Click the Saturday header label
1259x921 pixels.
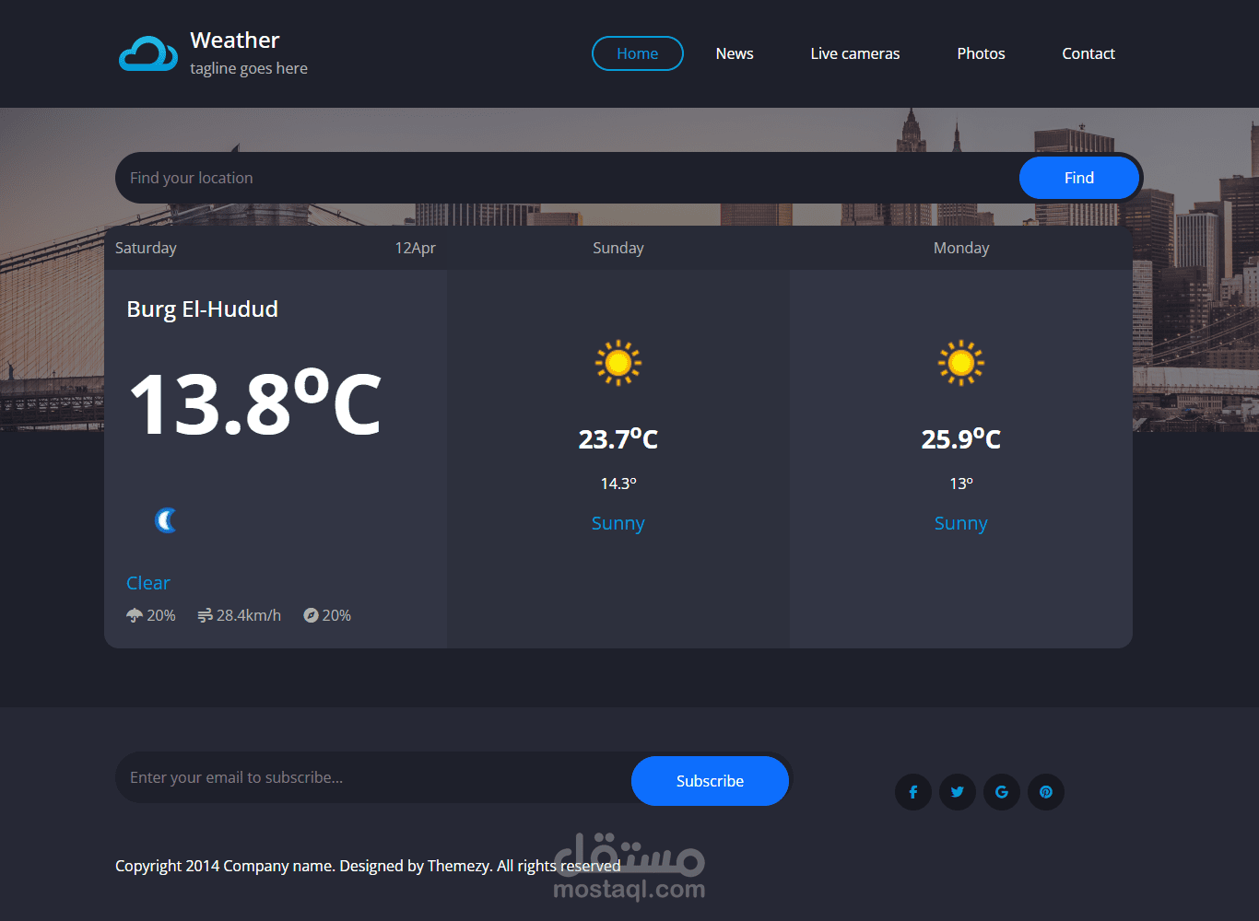click(x=146, y=248)
